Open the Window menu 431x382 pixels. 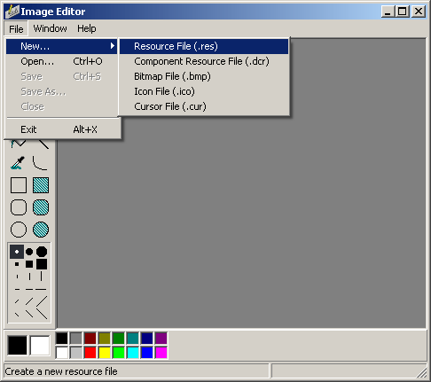coord(50,28)
